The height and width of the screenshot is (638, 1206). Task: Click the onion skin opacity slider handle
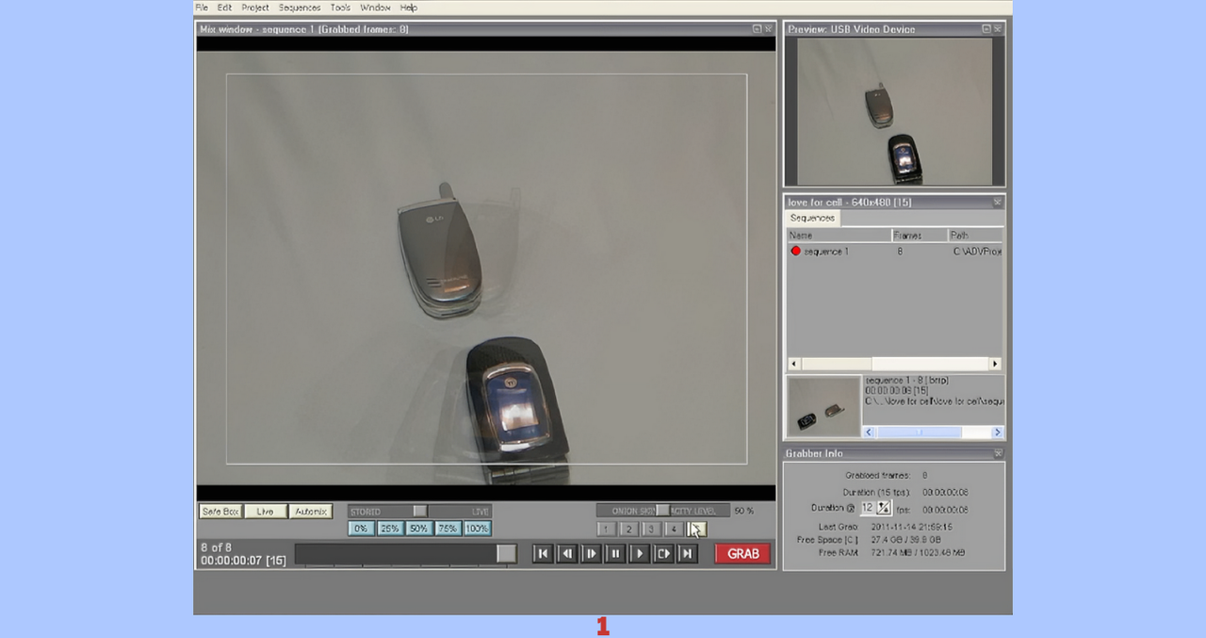click(x=662, y=510)
